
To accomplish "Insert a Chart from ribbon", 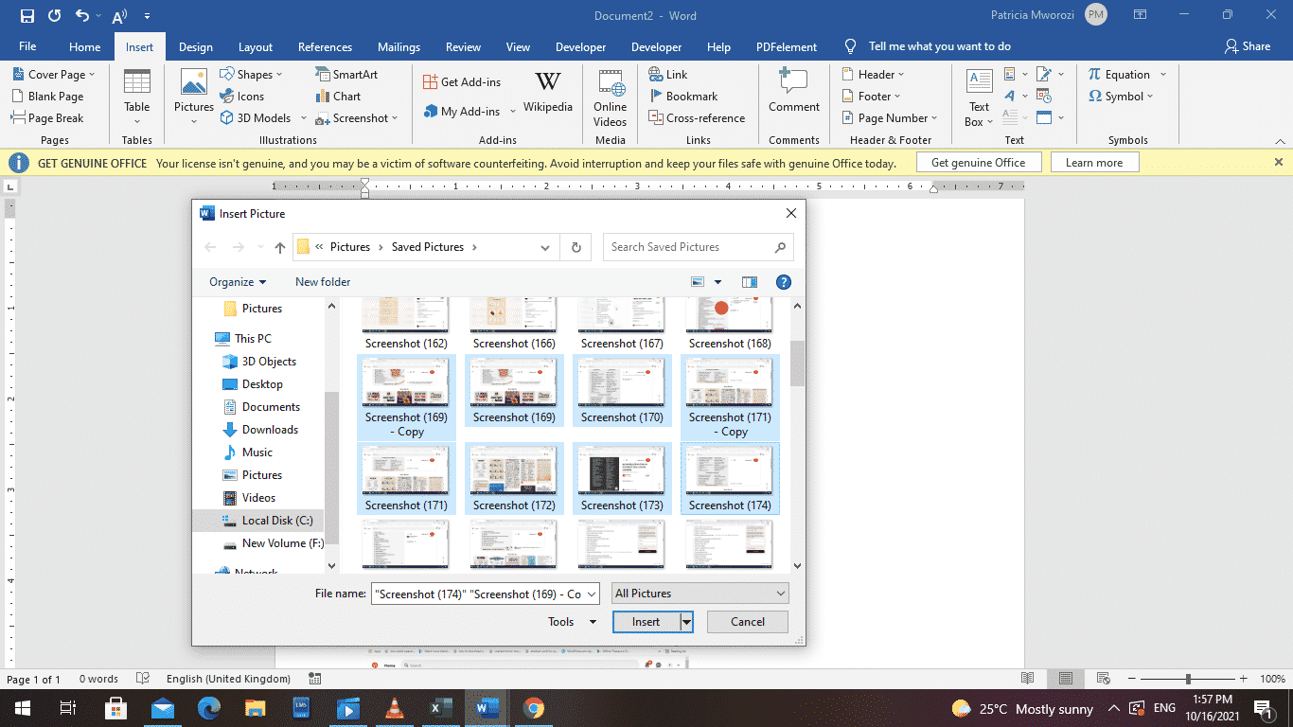I will (x=338, y=97).
